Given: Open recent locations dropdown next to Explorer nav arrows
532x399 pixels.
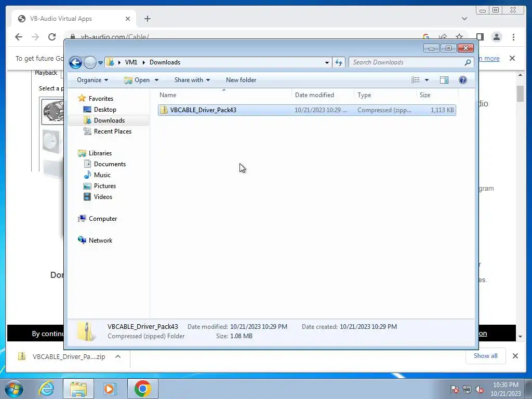Looking at the screenshot, I should 100,63.
